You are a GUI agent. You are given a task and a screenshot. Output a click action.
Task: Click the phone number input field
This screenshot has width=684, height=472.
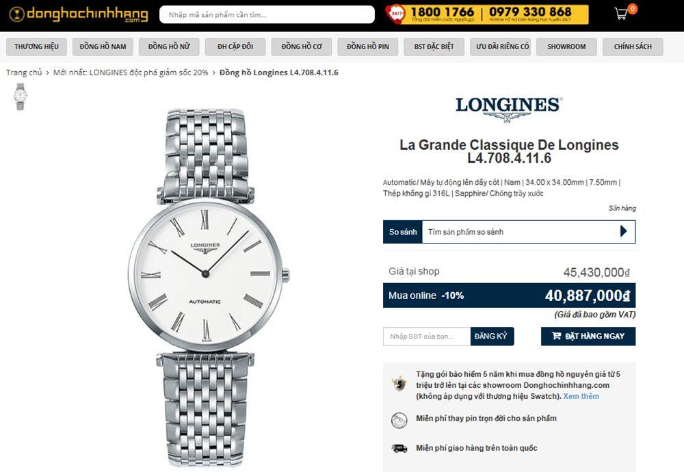click(x=427, y=337)
